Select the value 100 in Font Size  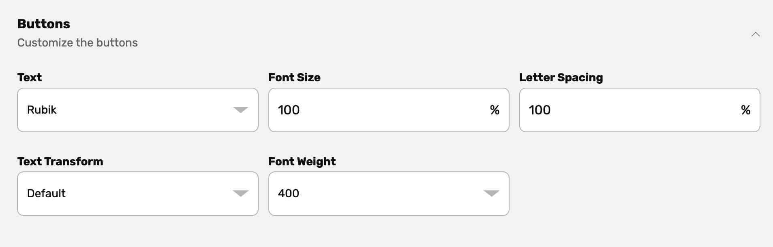coord(288,110)
